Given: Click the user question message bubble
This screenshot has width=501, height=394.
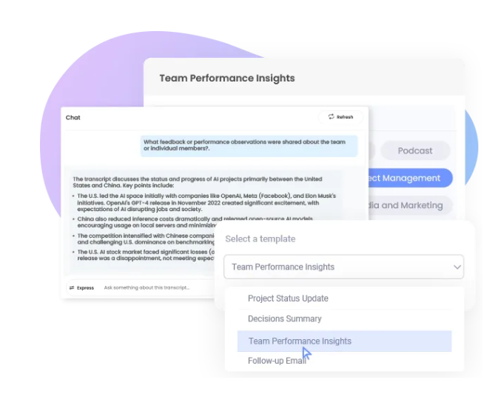Looking at the screenshot, I should [249, 144].
